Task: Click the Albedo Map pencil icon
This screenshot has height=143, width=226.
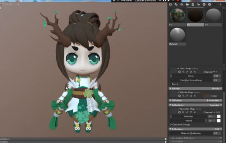Action: coord(187,96)
